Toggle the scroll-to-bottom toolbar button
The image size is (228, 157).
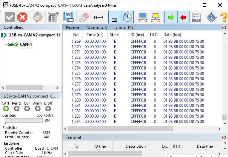tap(115, 17)
